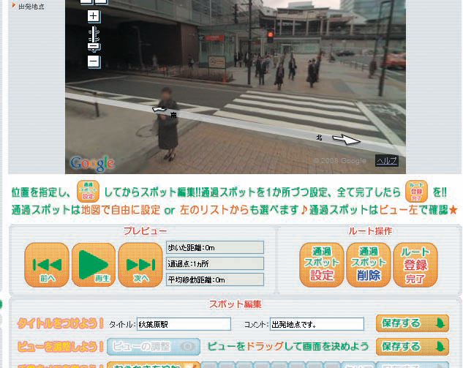
Task: Click the 通過スポット削除 button
Action: pos(369,265)
